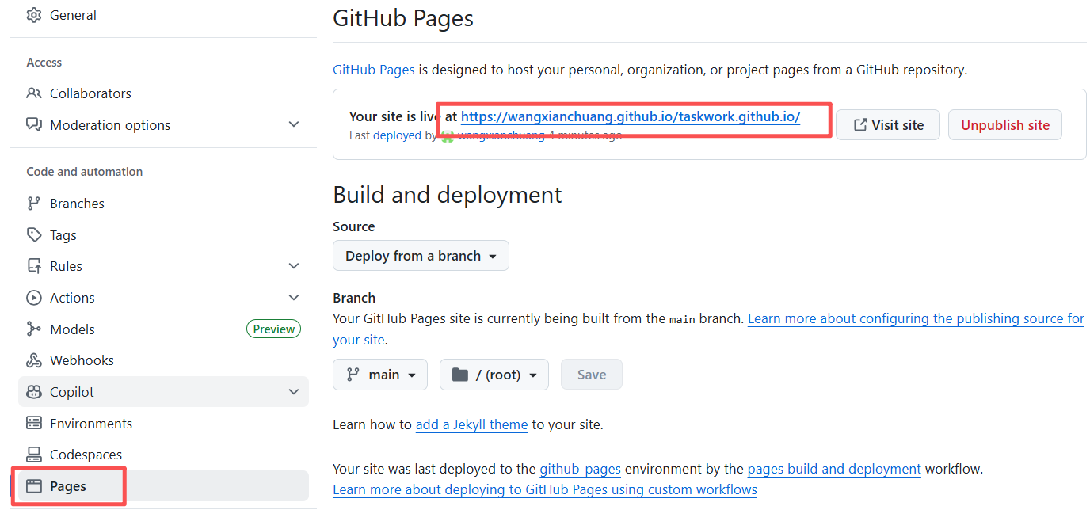Click the Build and deployment heading

pos(448,195)
